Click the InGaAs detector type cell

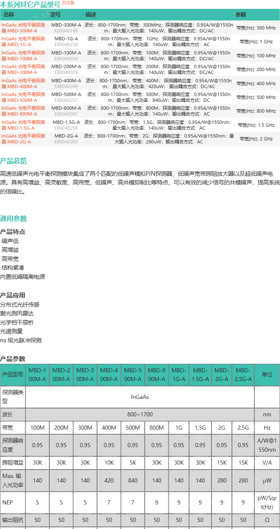coord(140,397)
